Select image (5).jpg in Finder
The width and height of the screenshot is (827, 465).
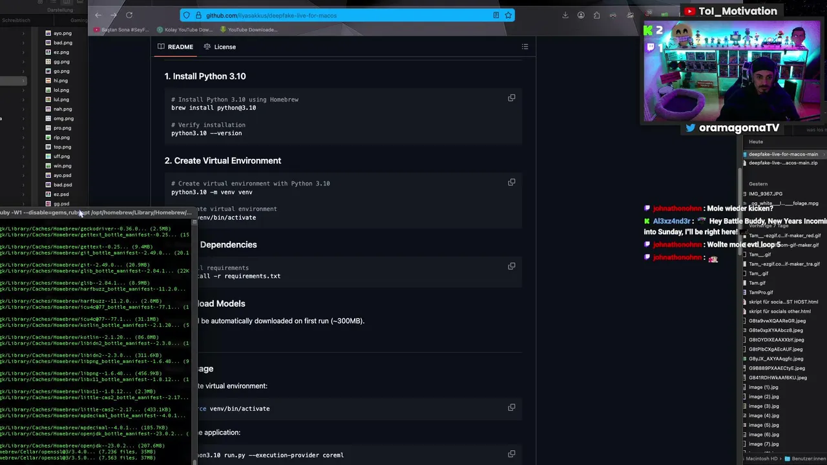click(x=763, y=425)
